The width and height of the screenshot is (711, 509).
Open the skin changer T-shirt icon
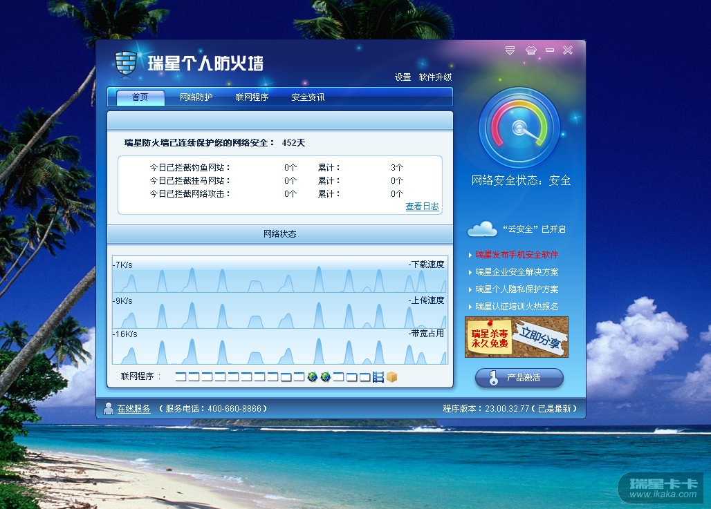(x=531, y=50)
